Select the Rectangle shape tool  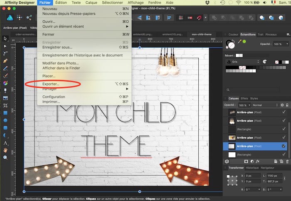tap(5, 113)
